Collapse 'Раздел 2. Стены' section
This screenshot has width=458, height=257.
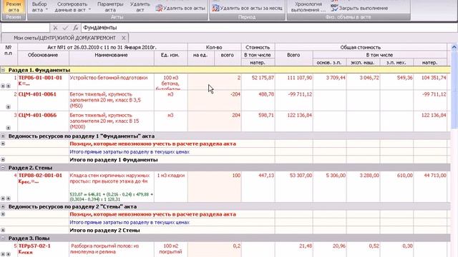point(3,168)
